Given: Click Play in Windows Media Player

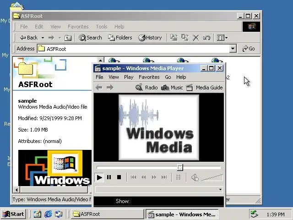Looking at the screenshot, I should [x=99, y=177].
